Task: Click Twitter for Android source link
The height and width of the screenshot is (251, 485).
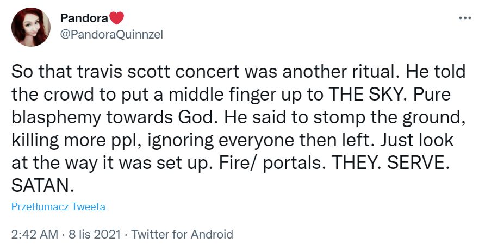Action: (182, 234)
